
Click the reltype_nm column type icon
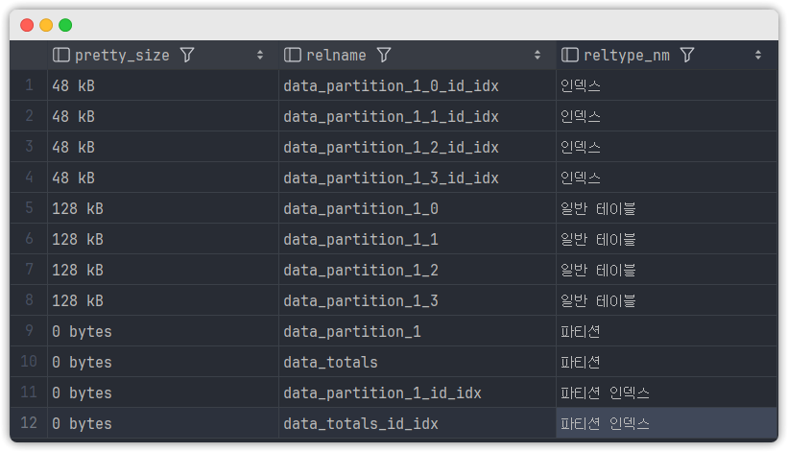tap(570, 55)
